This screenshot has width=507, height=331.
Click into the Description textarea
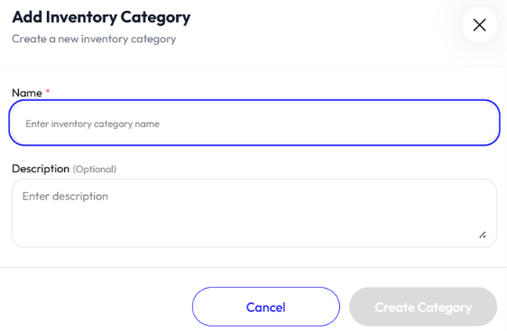254,213
